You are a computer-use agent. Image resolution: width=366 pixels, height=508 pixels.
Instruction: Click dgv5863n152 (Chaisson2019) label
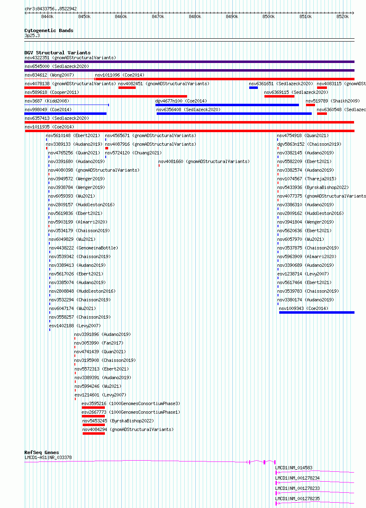(309, 144)
